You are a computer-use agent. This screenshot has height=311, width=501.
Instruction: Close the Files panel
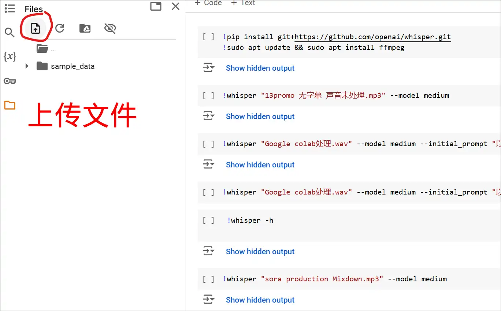(x=176, y=6)
